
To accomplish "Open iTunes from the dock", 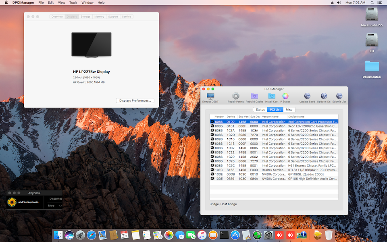I will point(202,235).
